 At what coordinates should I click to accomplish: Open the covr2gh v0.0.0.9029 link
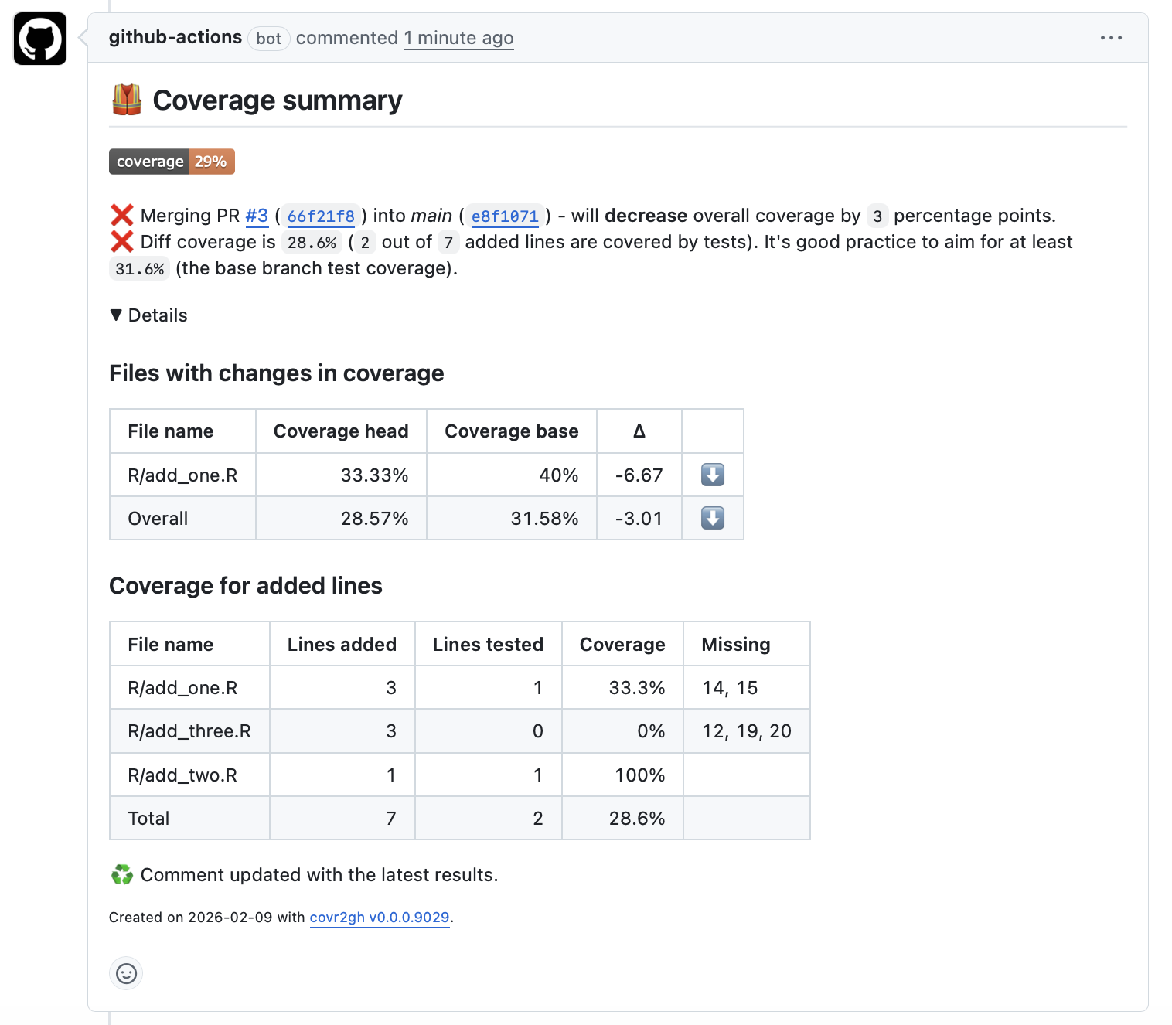tap(379, 918)
